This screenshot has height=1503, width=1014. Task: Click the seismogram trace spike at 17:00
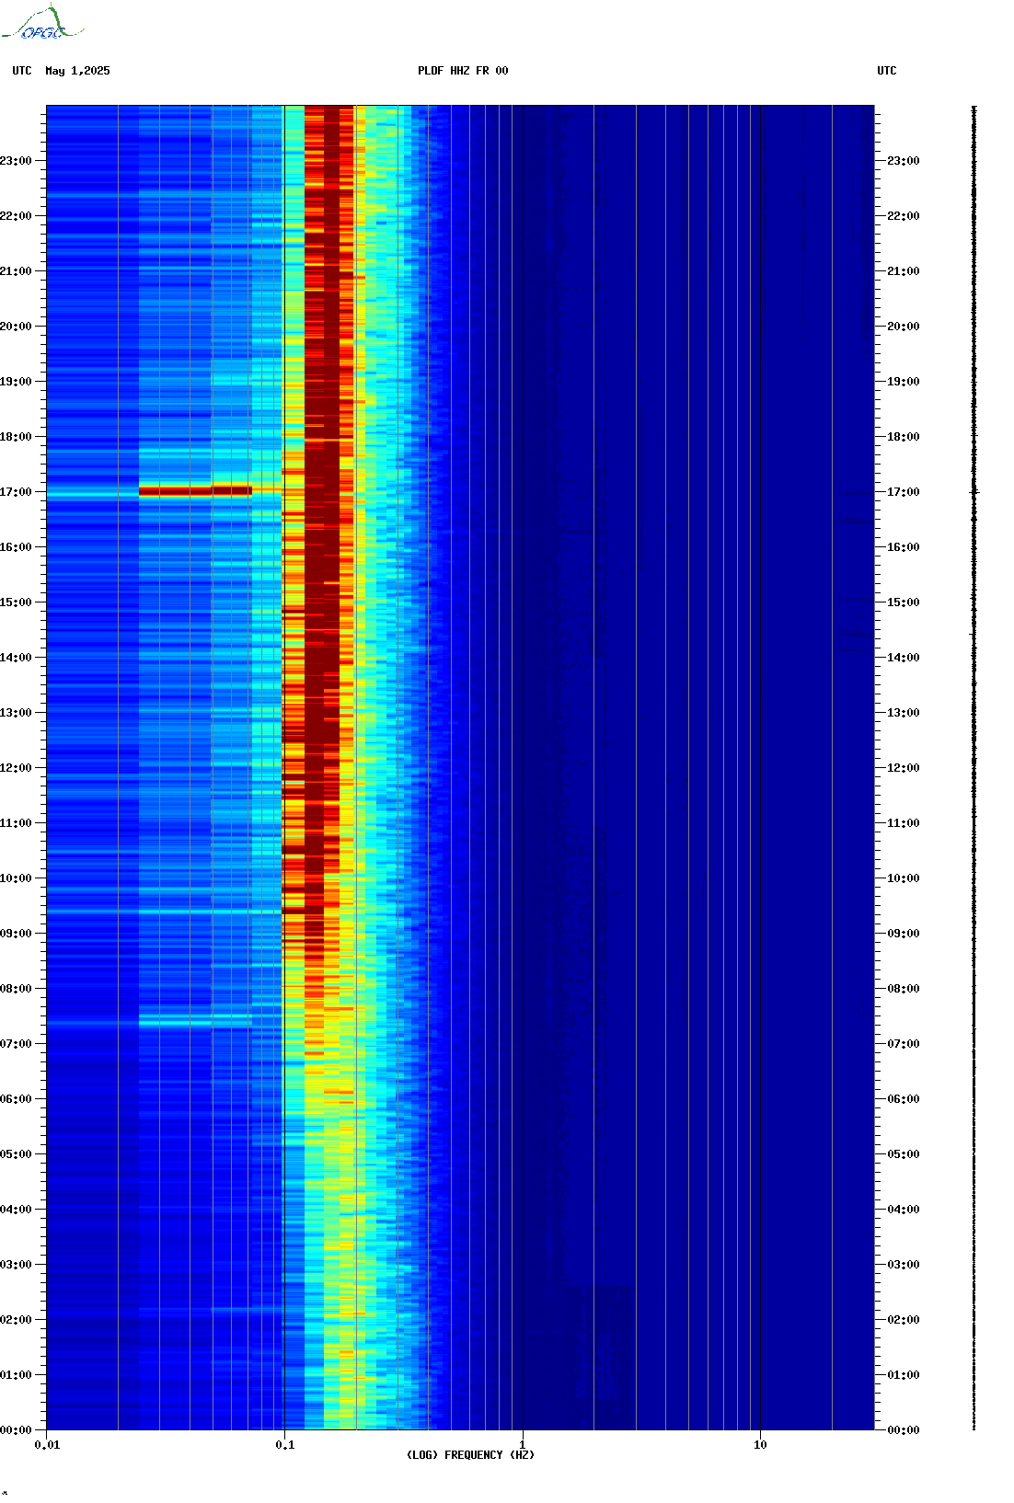click(974, 492)
